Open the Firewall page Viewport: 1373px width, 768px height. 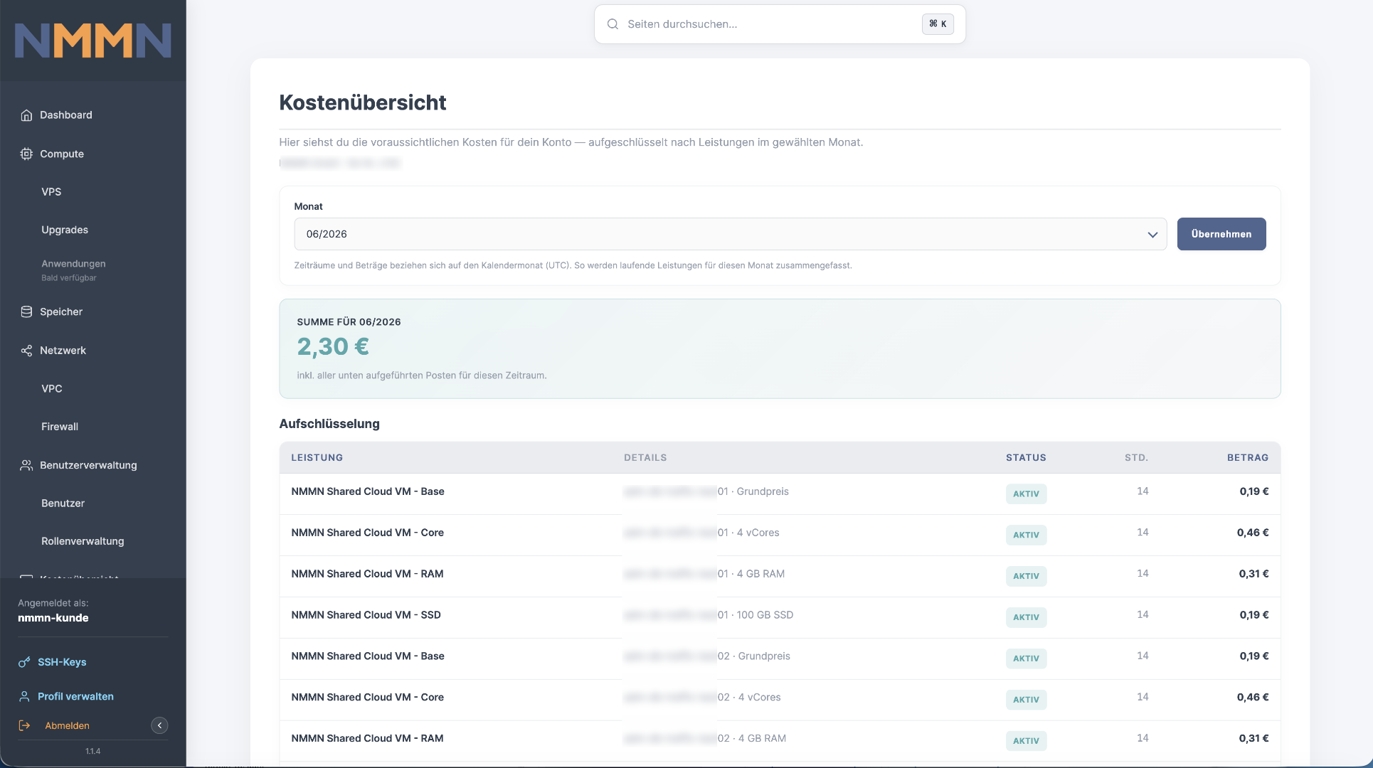tap(60, 427)
